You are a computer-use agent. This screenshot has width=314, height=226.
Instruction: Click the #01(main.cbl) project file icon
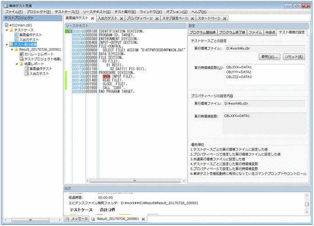pos(6,25)
